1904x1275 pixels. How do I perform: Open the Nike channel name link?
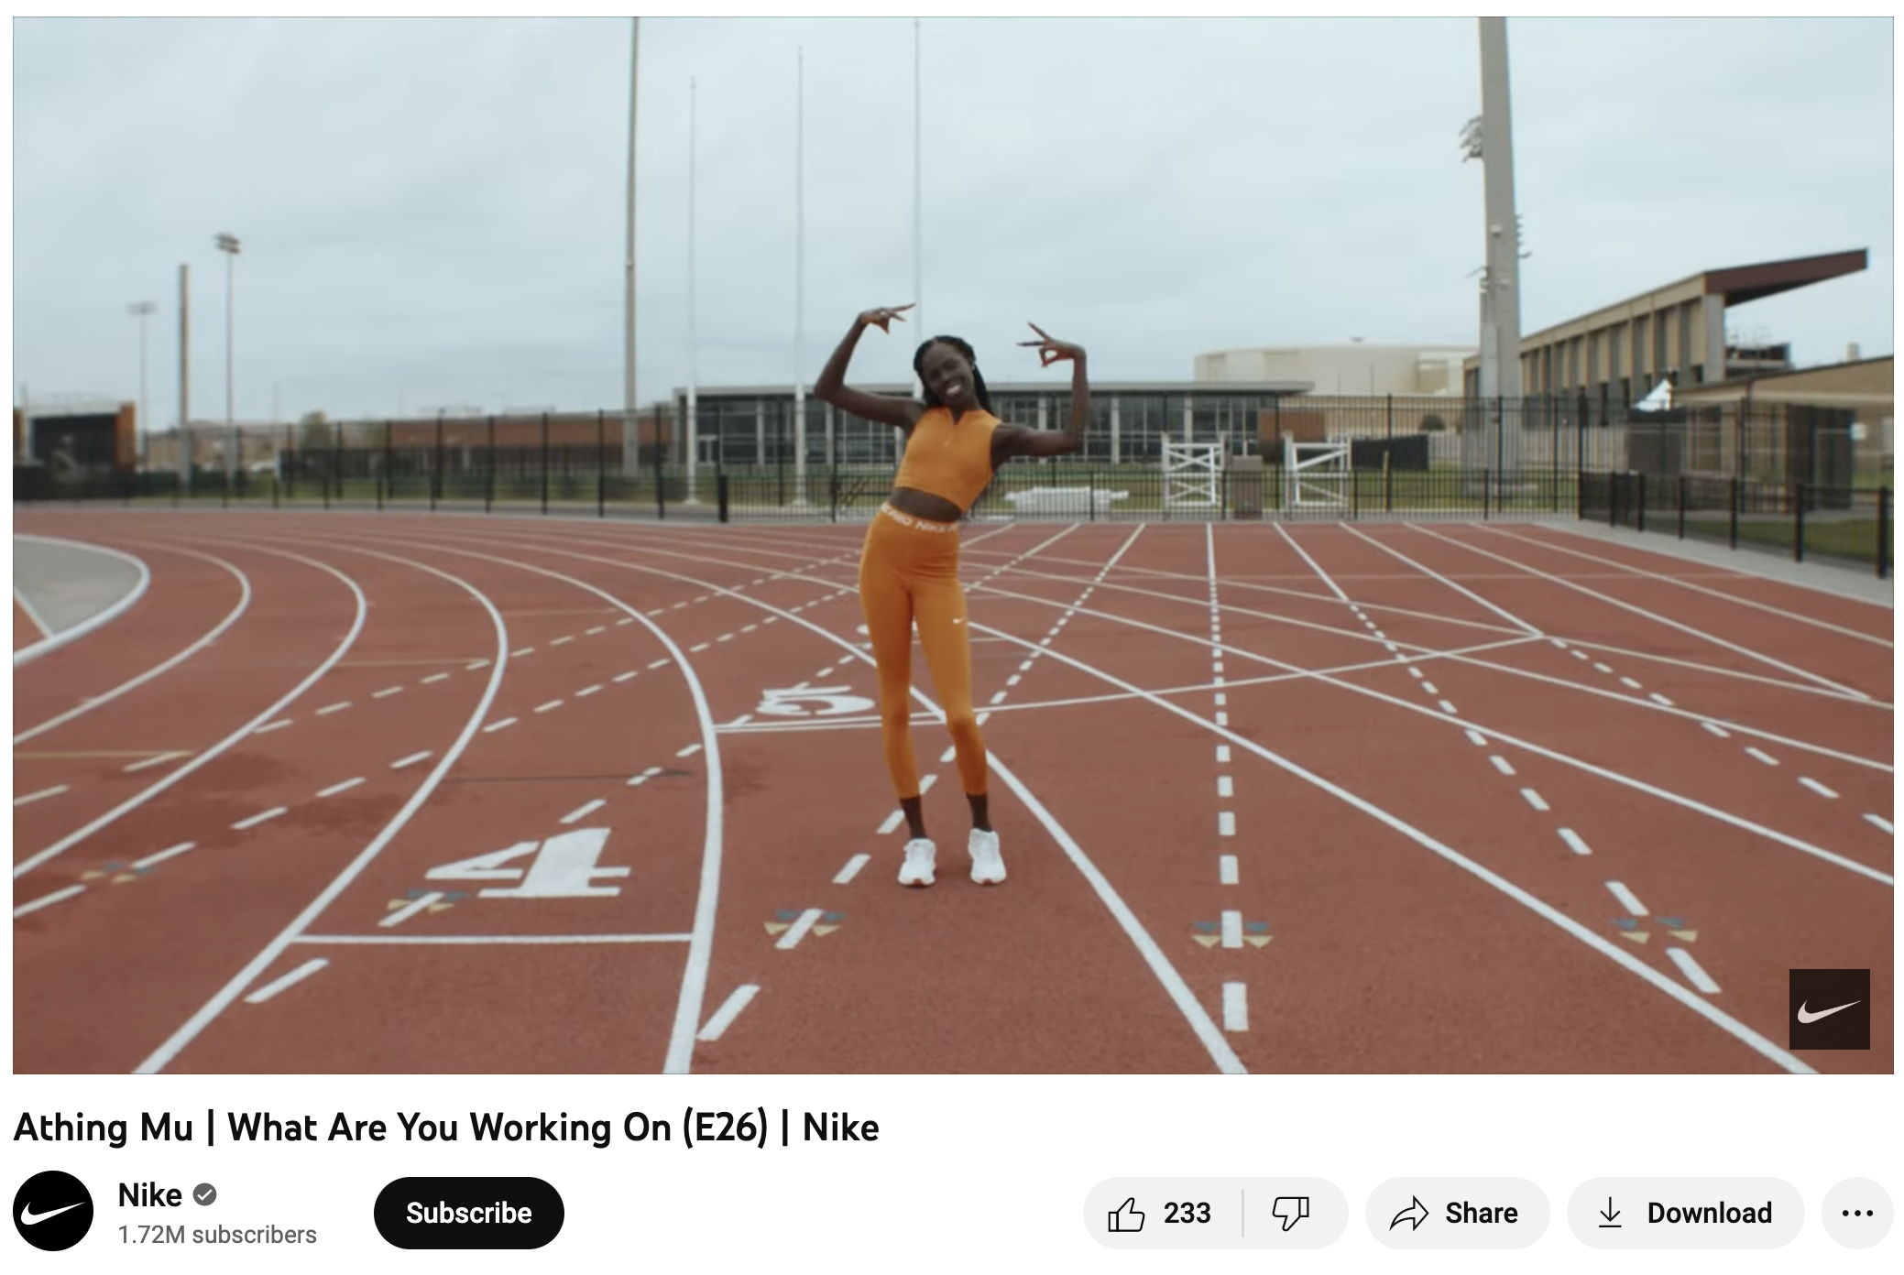(x=150, y=1194)
